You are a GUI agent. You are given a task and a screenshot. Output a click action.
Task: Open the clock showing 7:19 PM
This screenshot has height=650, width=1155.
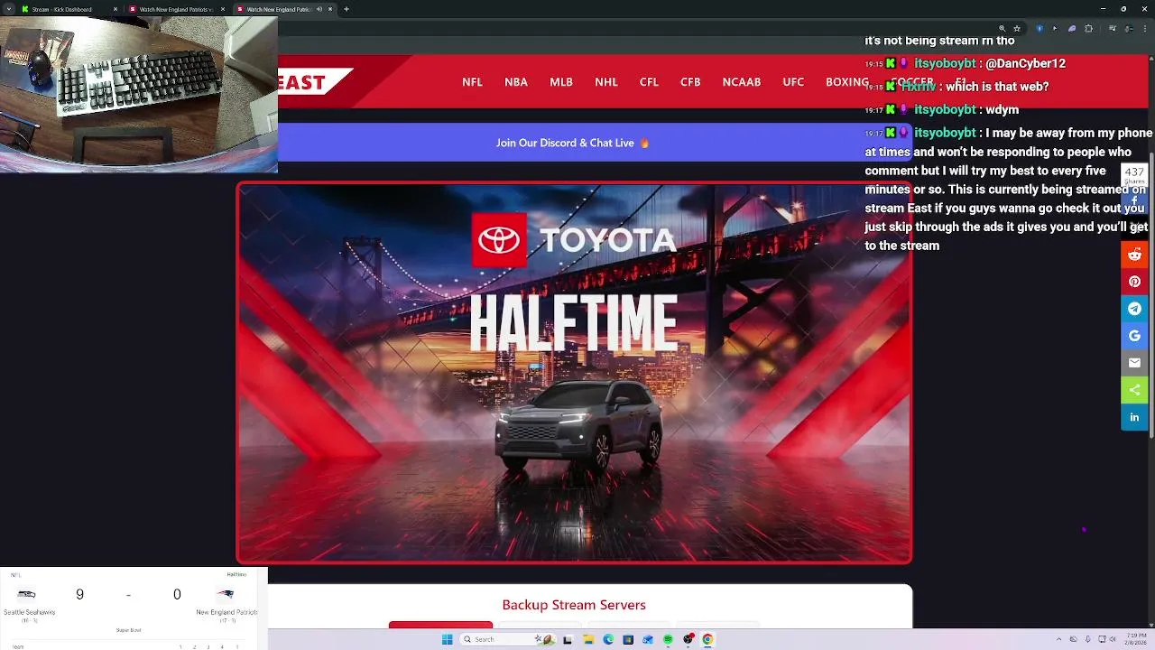pos(1135,639)
